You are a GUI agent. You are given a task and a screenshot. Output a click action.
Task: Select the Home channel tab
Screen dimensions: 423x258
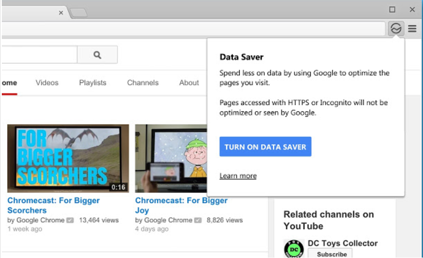(x=10, y=83)
